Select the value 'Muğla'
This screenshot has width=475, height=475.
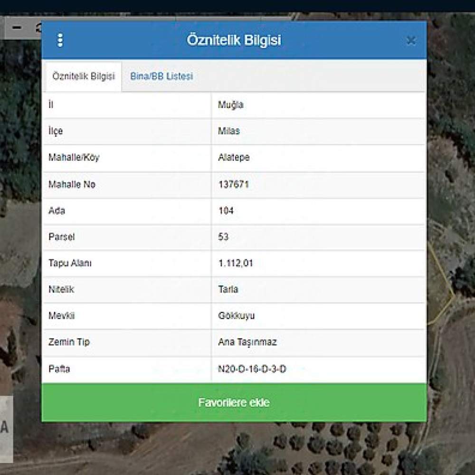[230, 105]
